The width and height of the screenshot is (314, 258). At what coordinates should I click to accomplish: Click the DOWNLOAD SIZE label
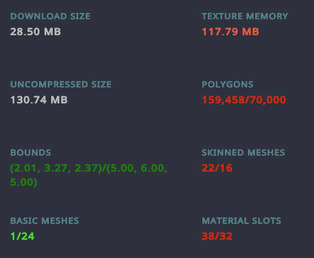coord(50,16)
